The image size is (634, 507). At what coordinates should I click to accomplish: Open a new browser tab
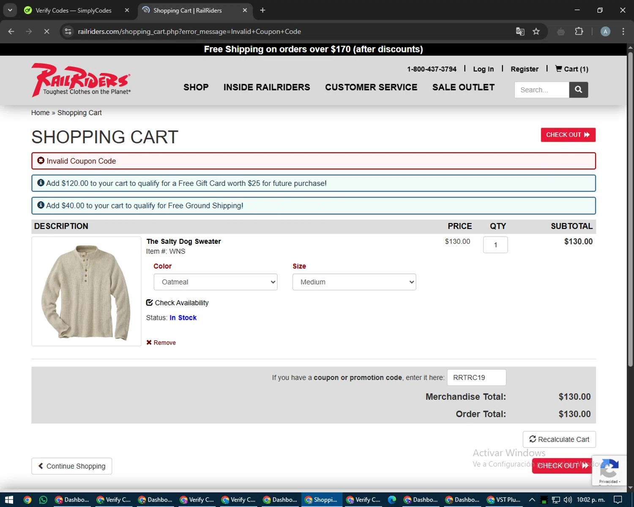click(262, 10)
